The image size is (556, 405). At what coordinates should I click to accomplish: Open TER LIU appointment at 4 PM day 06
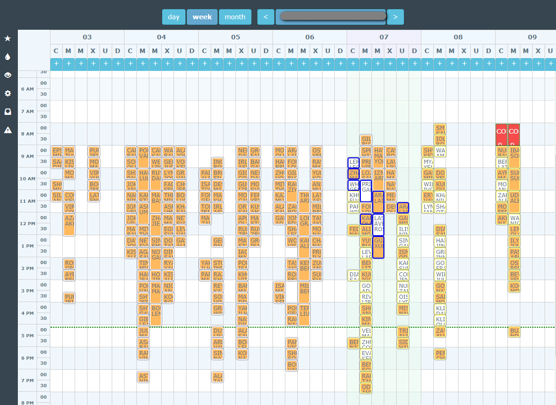[x=304, y=315]
